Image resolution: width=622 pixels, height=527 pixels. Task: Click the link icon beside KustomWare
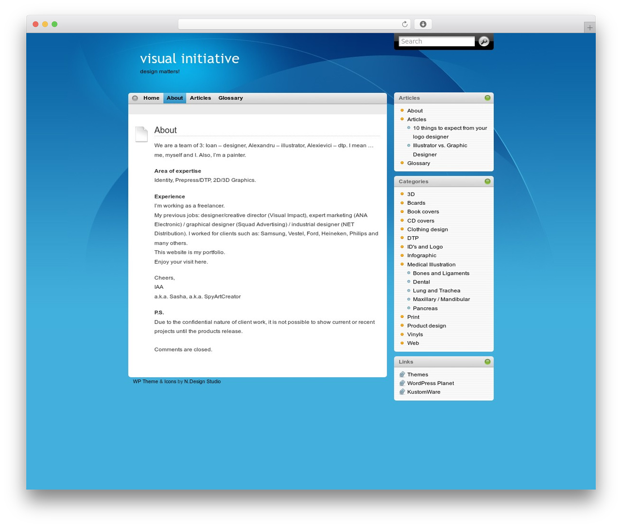(402, 392)
